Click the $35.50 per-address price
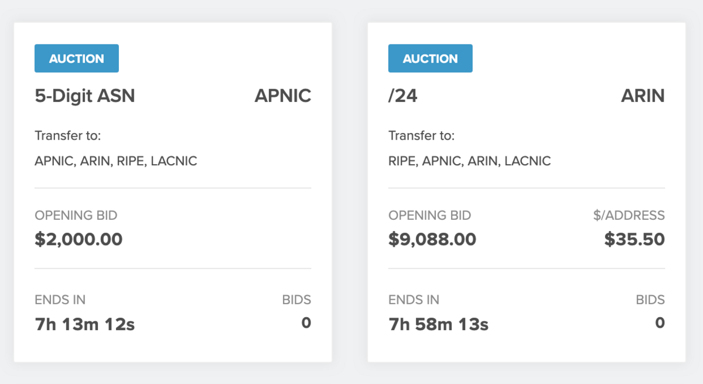The width and height of the screenshot is (703, 384). point(634,239)
